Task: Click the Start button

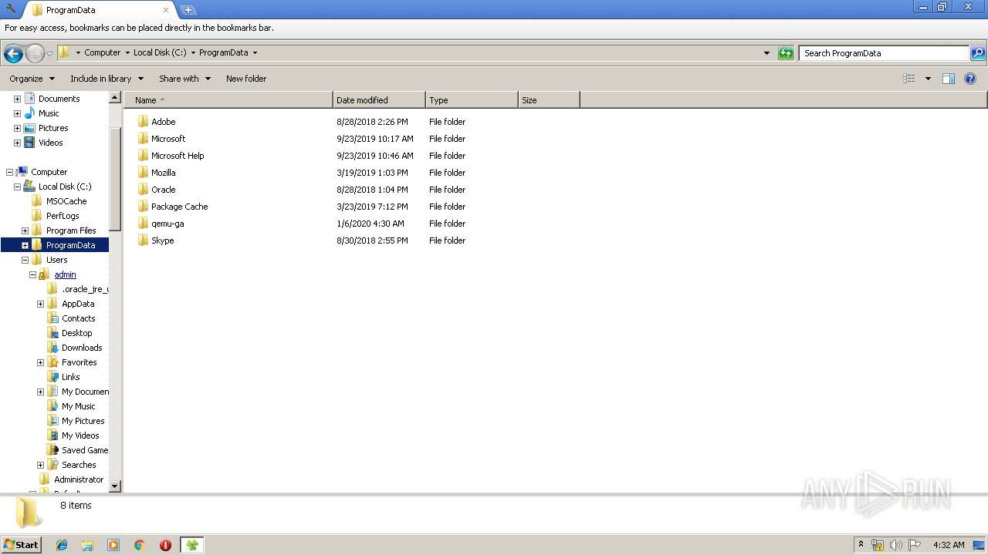Action: pos(22,544)
